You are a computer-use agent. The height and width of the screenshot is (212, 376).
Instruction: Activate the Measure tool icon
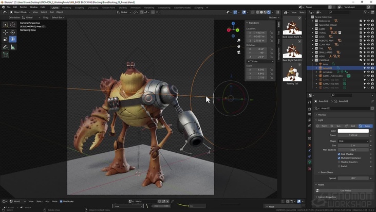[x=13, y=47]
